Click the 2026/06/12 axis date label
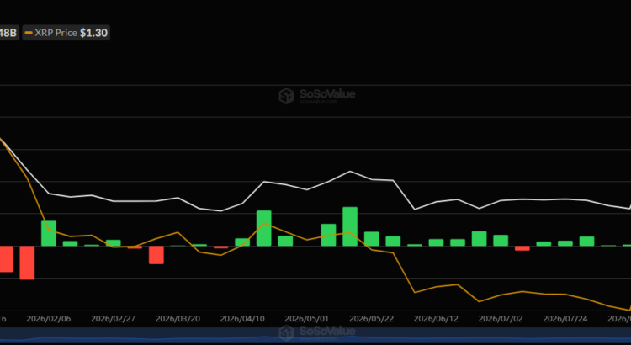 tap(436, 319)
